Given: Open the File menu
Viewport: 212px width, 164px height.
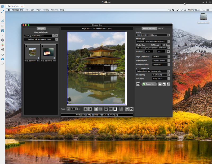Looking at the screenshot, I should coord(27,10).
